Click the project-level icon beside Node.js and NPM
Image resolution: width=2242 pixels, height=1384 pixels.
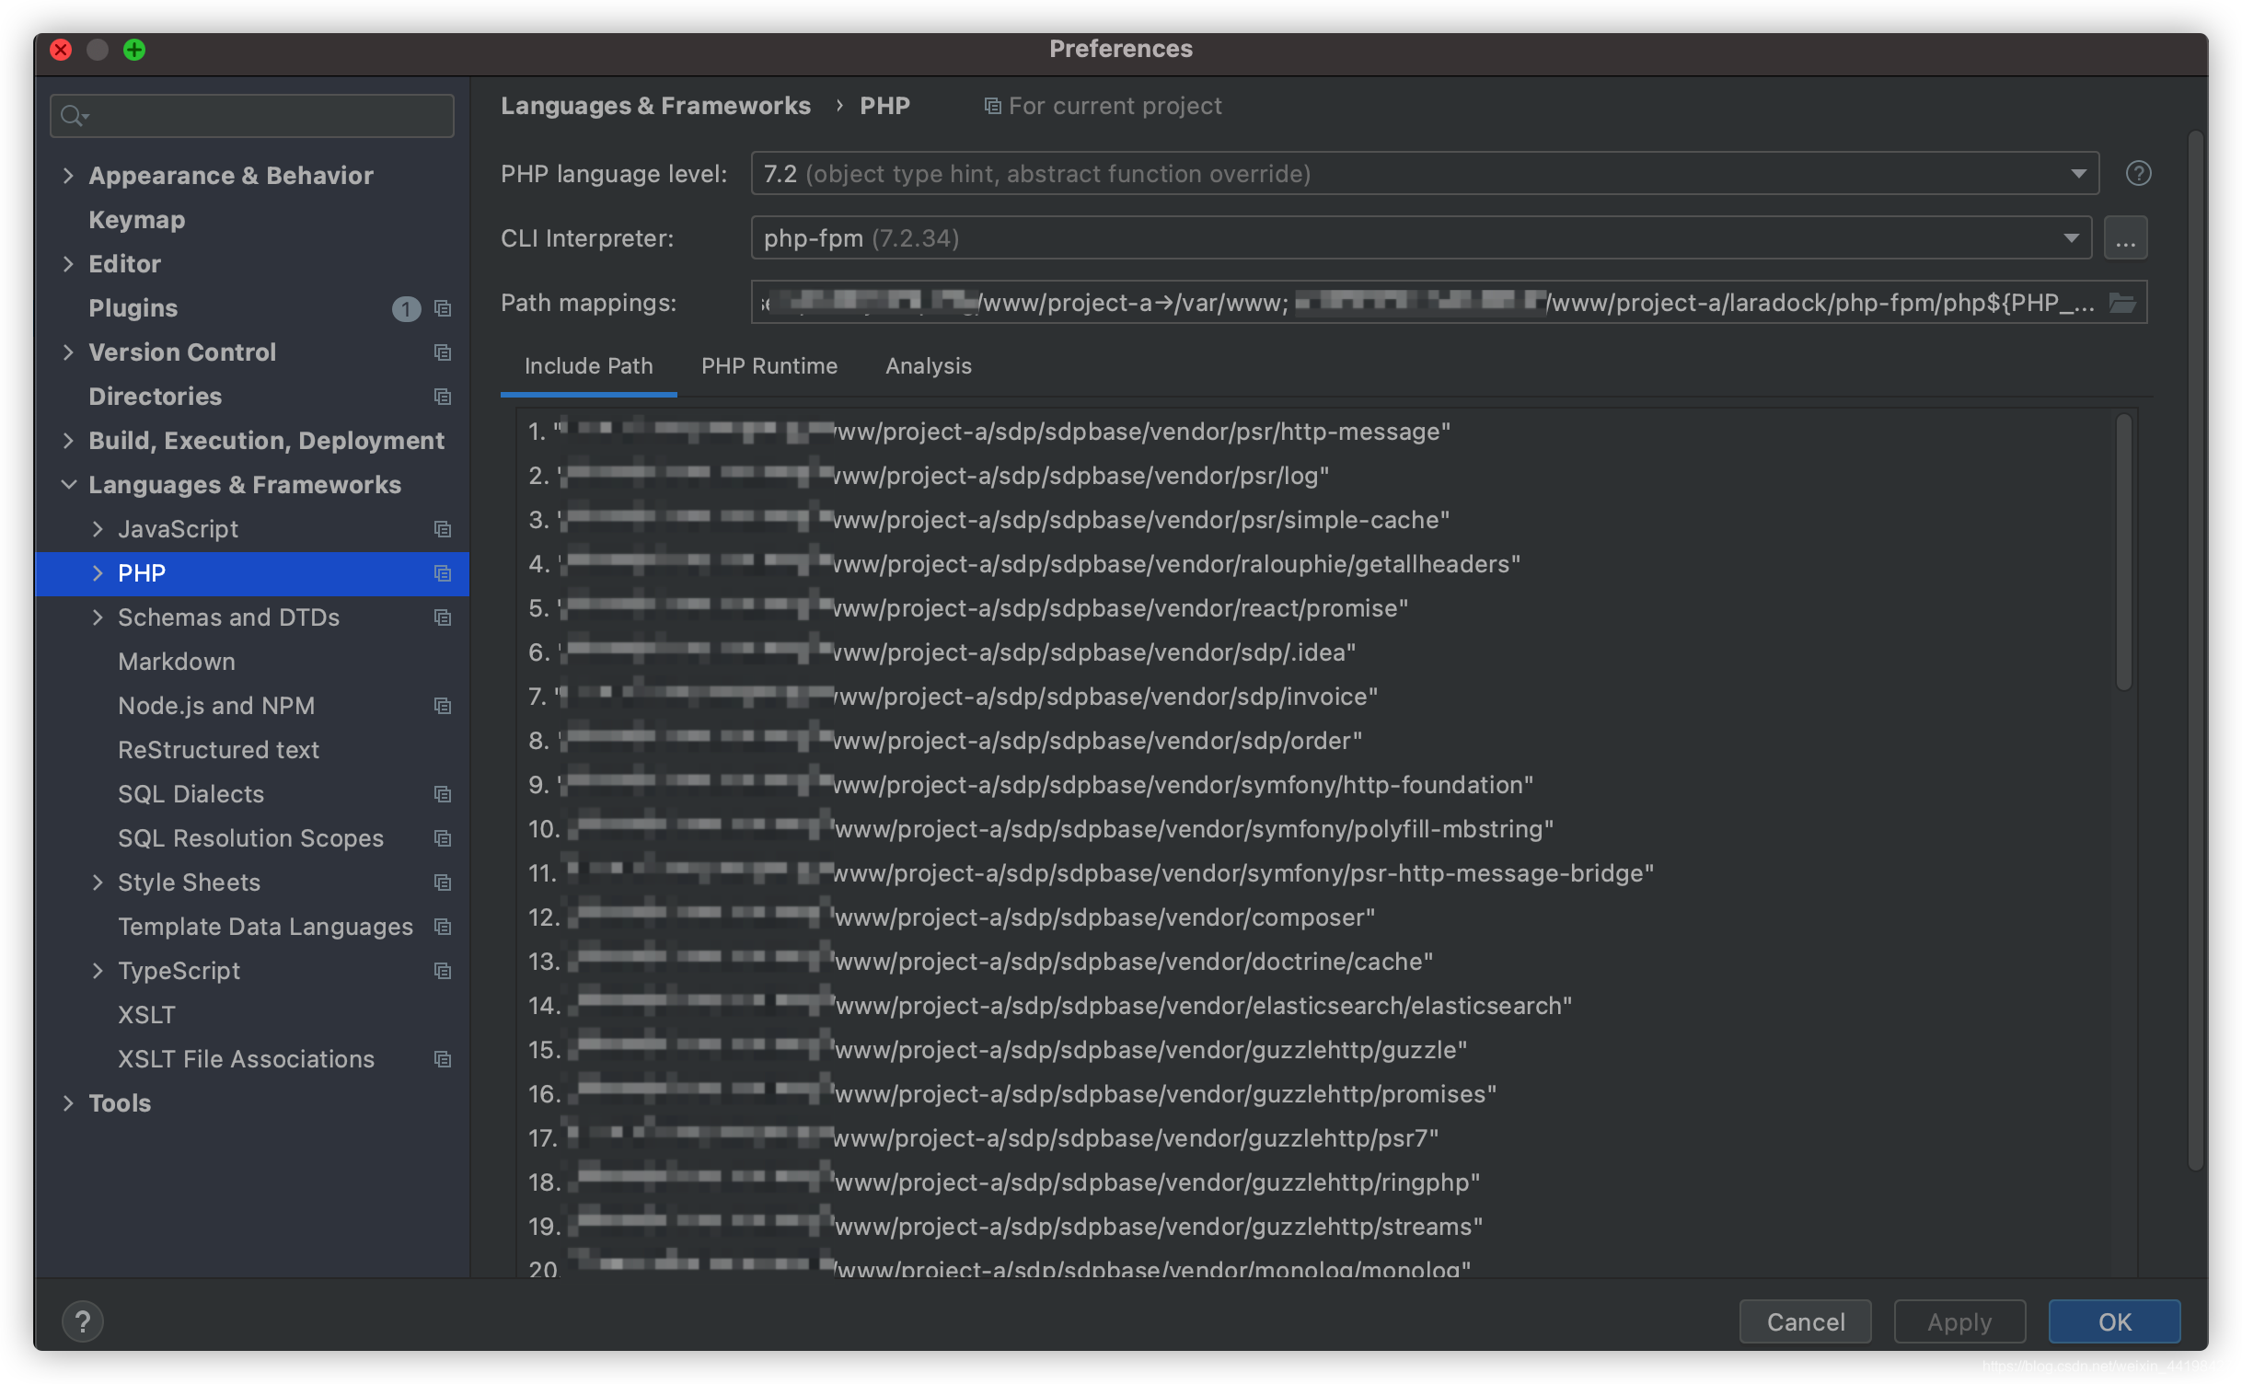tap(443, 706)
